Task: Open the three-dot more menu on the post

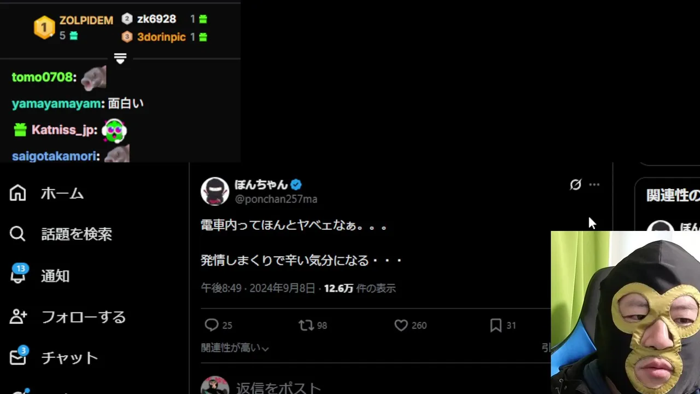Action: point(594,185)
